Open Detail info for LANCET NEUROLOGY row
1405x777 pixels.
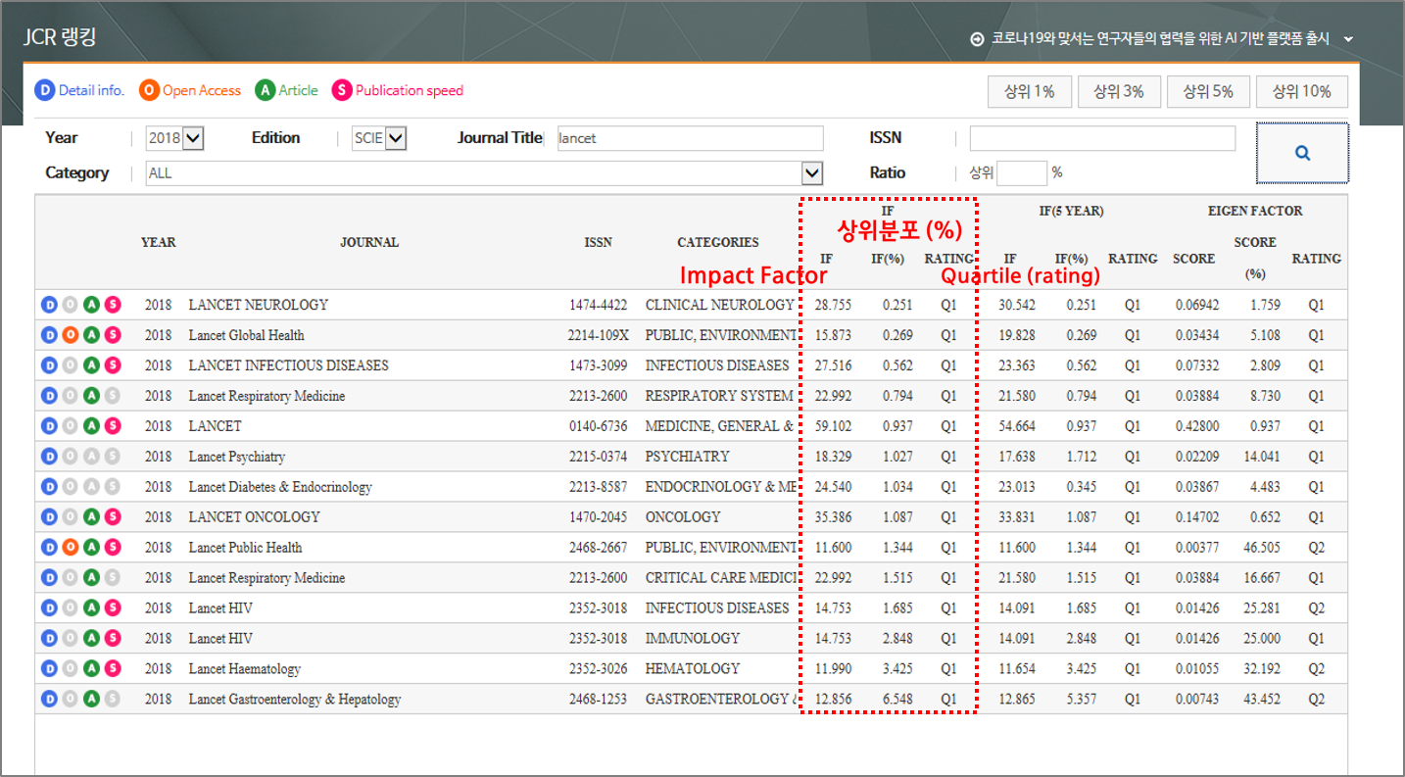click(x=47, y=305)
